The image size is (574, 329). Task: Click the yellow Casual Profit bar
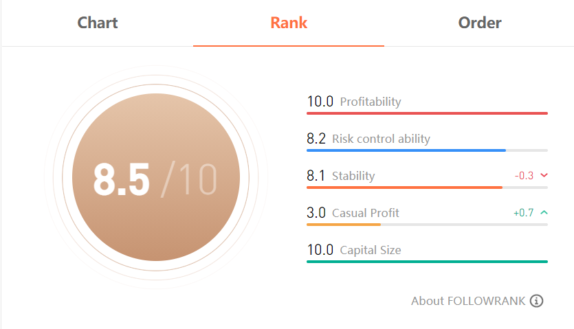tap(427, 225)
